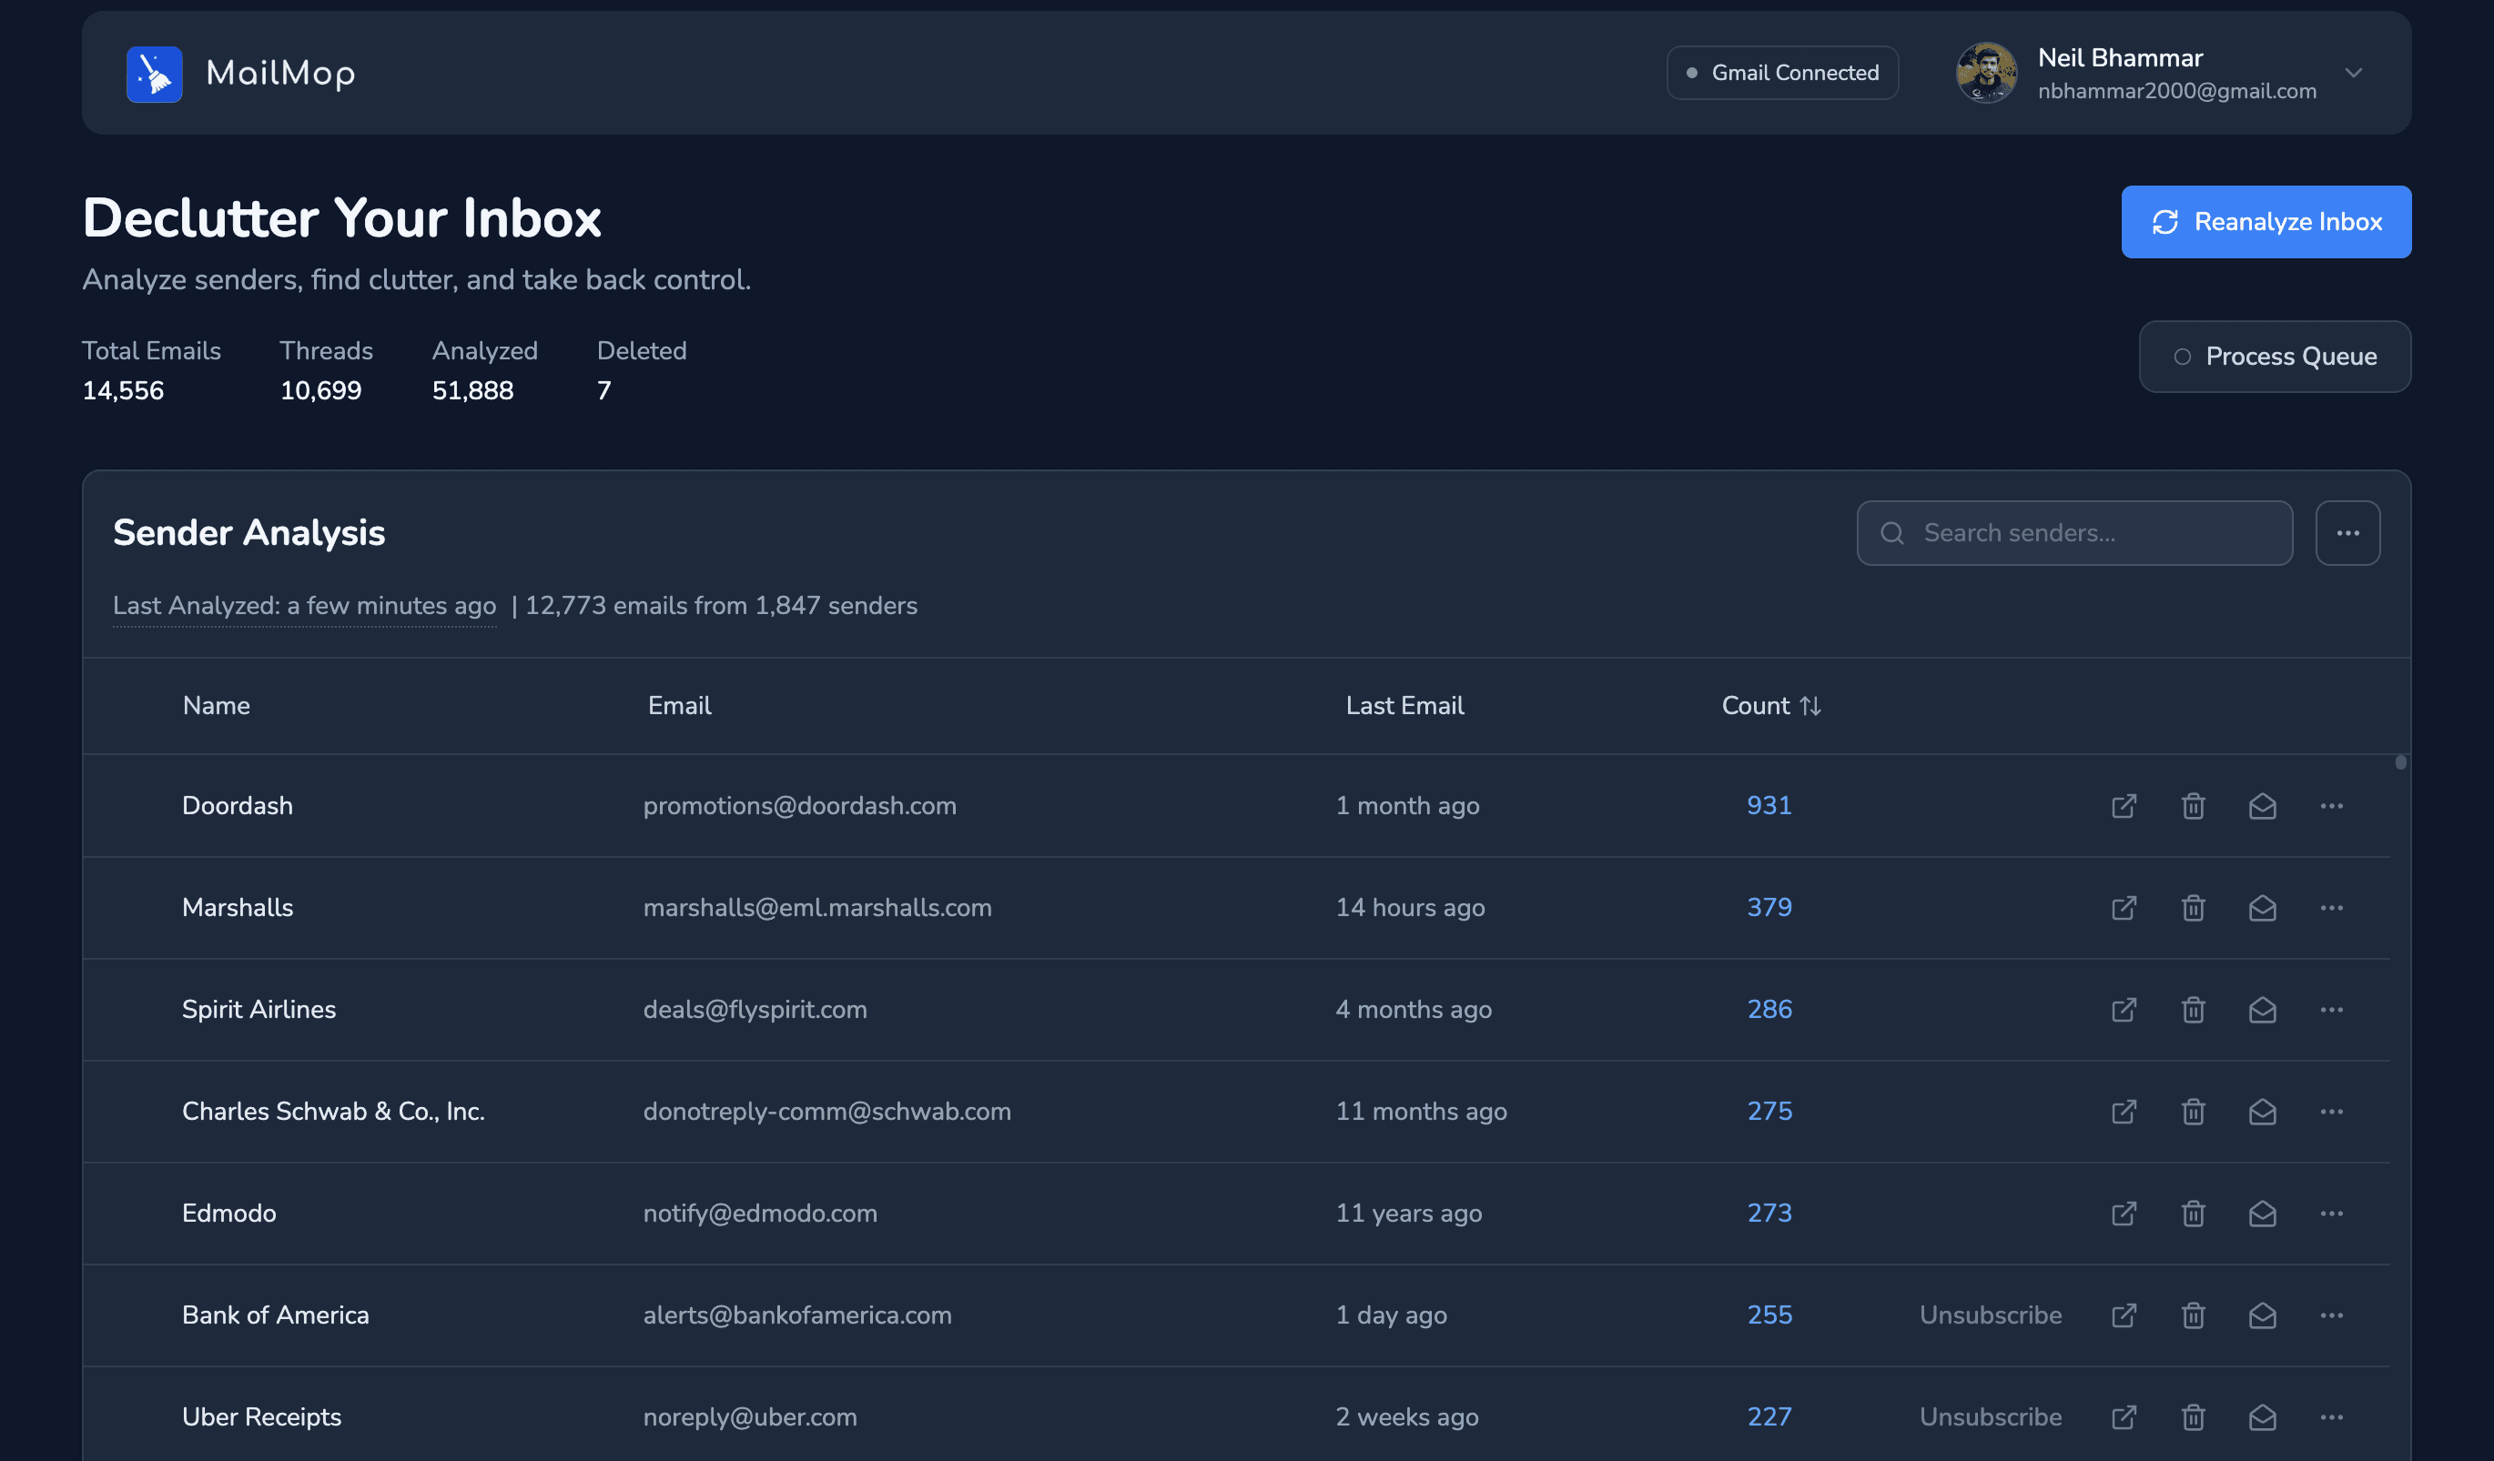Delete Charles Schwab emails using trash icon
Screen dimensions: 2494x1461
pyautogui.click(x=2193, y=1112)
